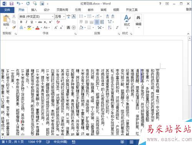This screenshot has width=192, height=145.
Task: Undo the last action
Action: (x=19, y=3)
